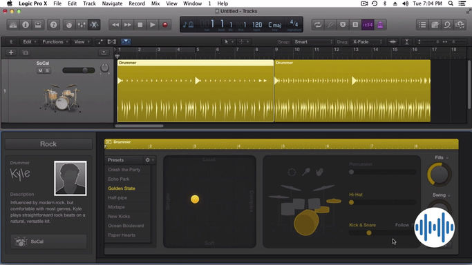
Task: Click Kyle's drummer portrait
Action: 70,178
